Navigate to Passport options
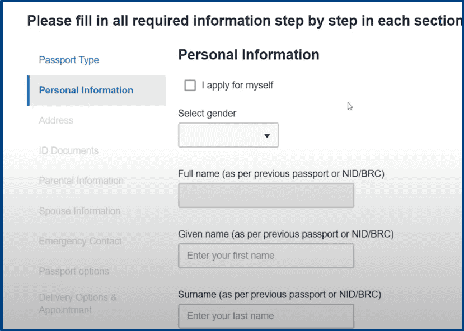464x331 pixels. coord(73,271)
